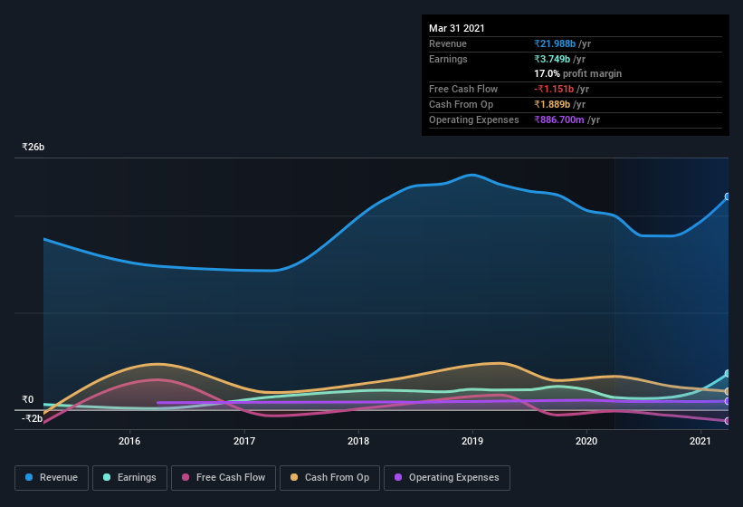
Task: Click the 2019 x-axis label
Action: pyautogui.click(x=472, y=441)
